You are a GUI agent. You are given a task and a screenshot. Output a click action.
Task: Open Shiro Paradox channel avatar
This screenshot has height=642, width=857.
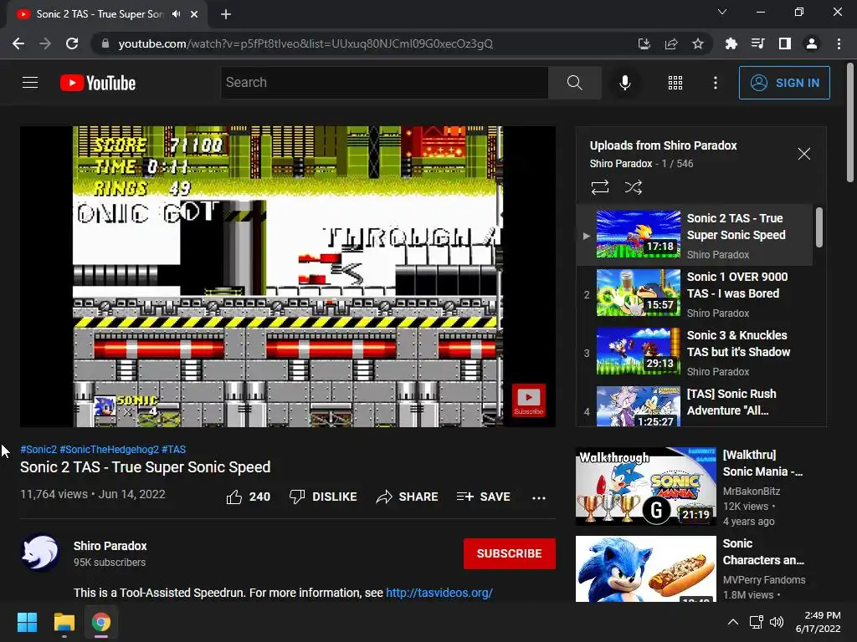(40, 553)
